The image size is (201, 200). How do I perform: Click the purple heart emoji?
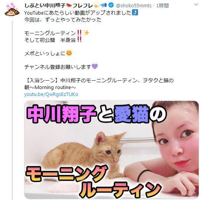(95, 66)
